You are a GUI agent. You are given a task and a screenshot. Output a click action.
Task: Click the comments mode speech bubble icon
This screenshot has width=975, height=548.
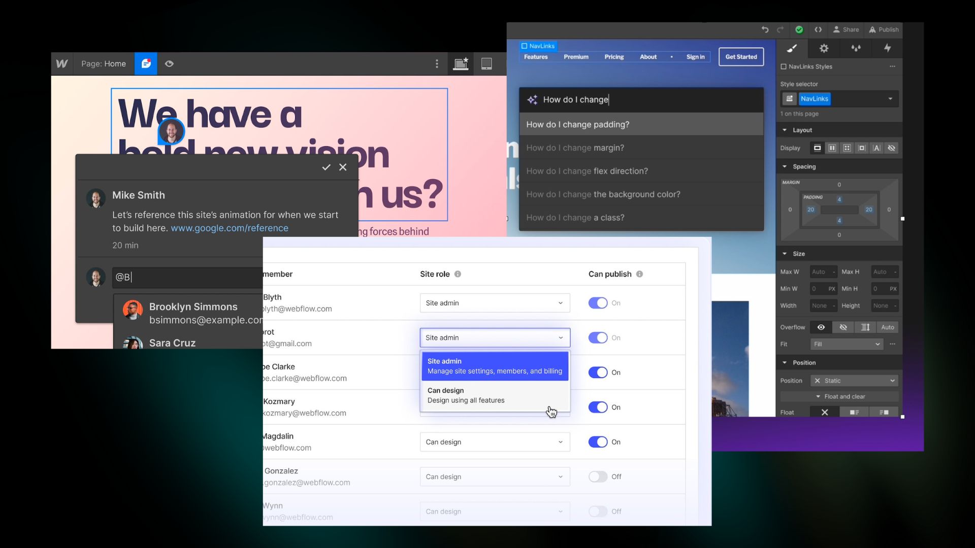pyautogui.click(x=146, y=64)
